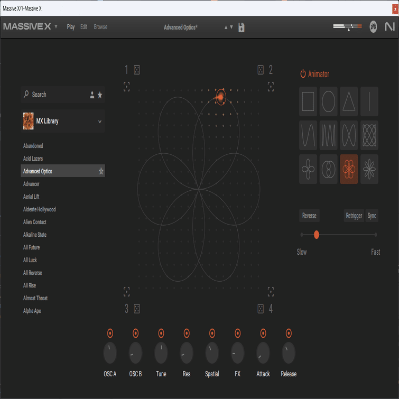Load the All Reverse preset
The image size is (399, 399).
point(33,273)
